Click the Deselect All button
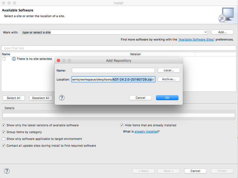Screen dimensions: 238x178 tap(41, 98)
